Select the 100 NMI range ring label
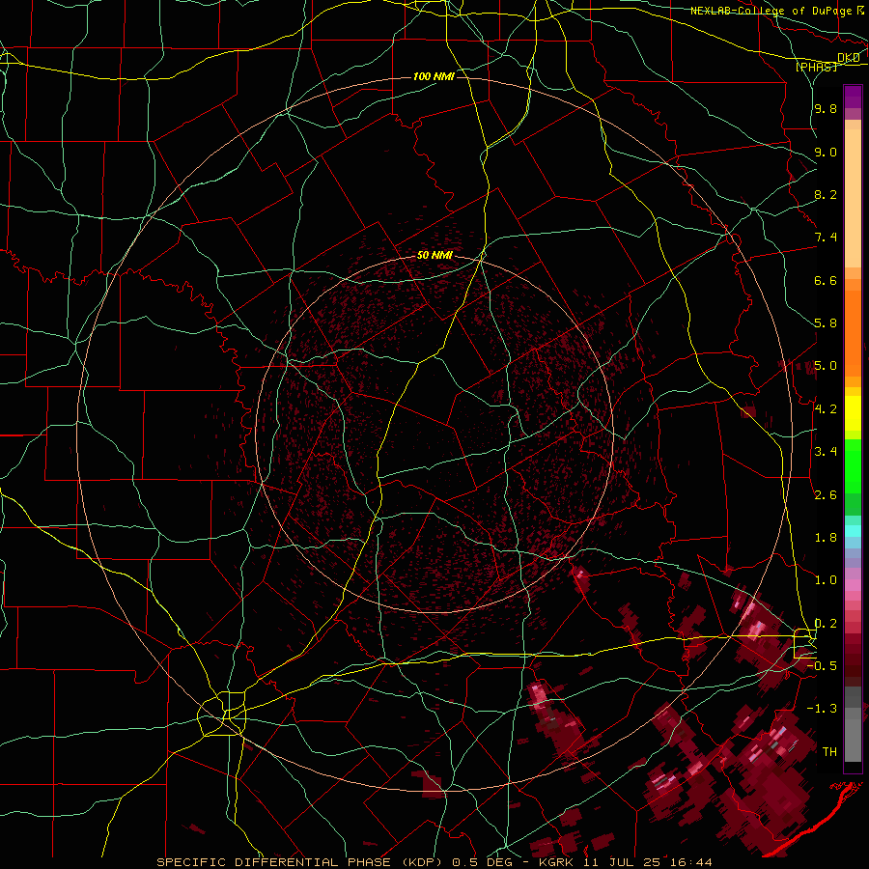The width and height of the screenshot is (869, 869). 434,76
